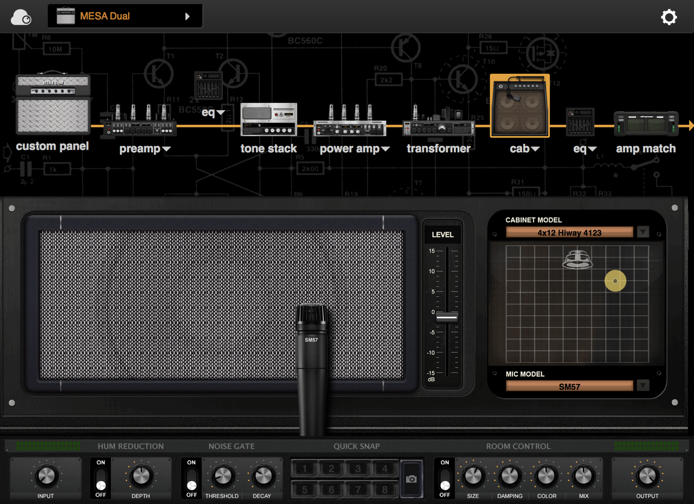Click the quick snap camera icon
The width and height of the screenshot is (694, 504).
tap(412, 479)
